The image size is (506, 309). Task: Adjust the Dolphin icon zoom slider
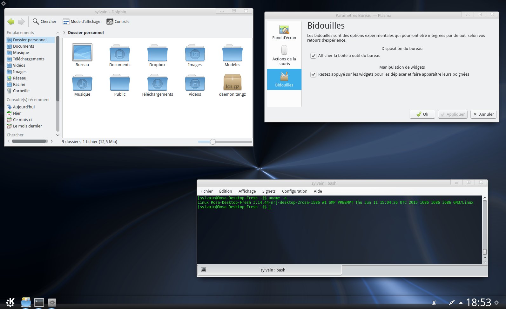(213, 142)
